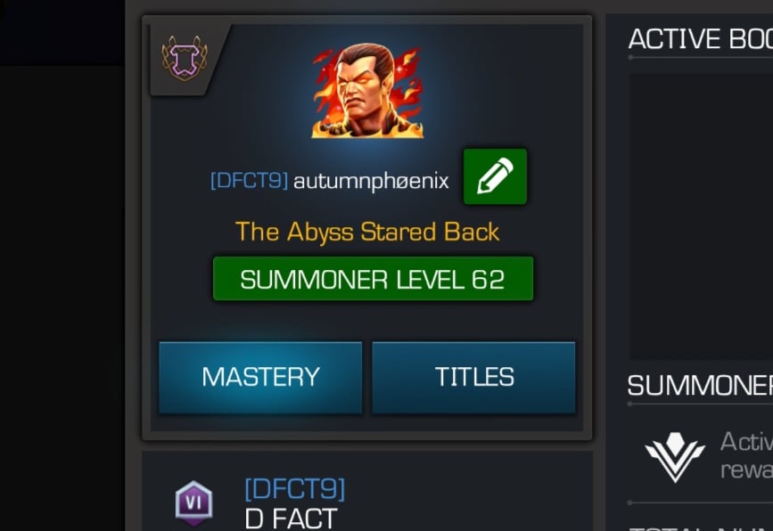Click the Summoner section heading
The height and width of the screenshot is (531, 773).
(x=700, y=385)
